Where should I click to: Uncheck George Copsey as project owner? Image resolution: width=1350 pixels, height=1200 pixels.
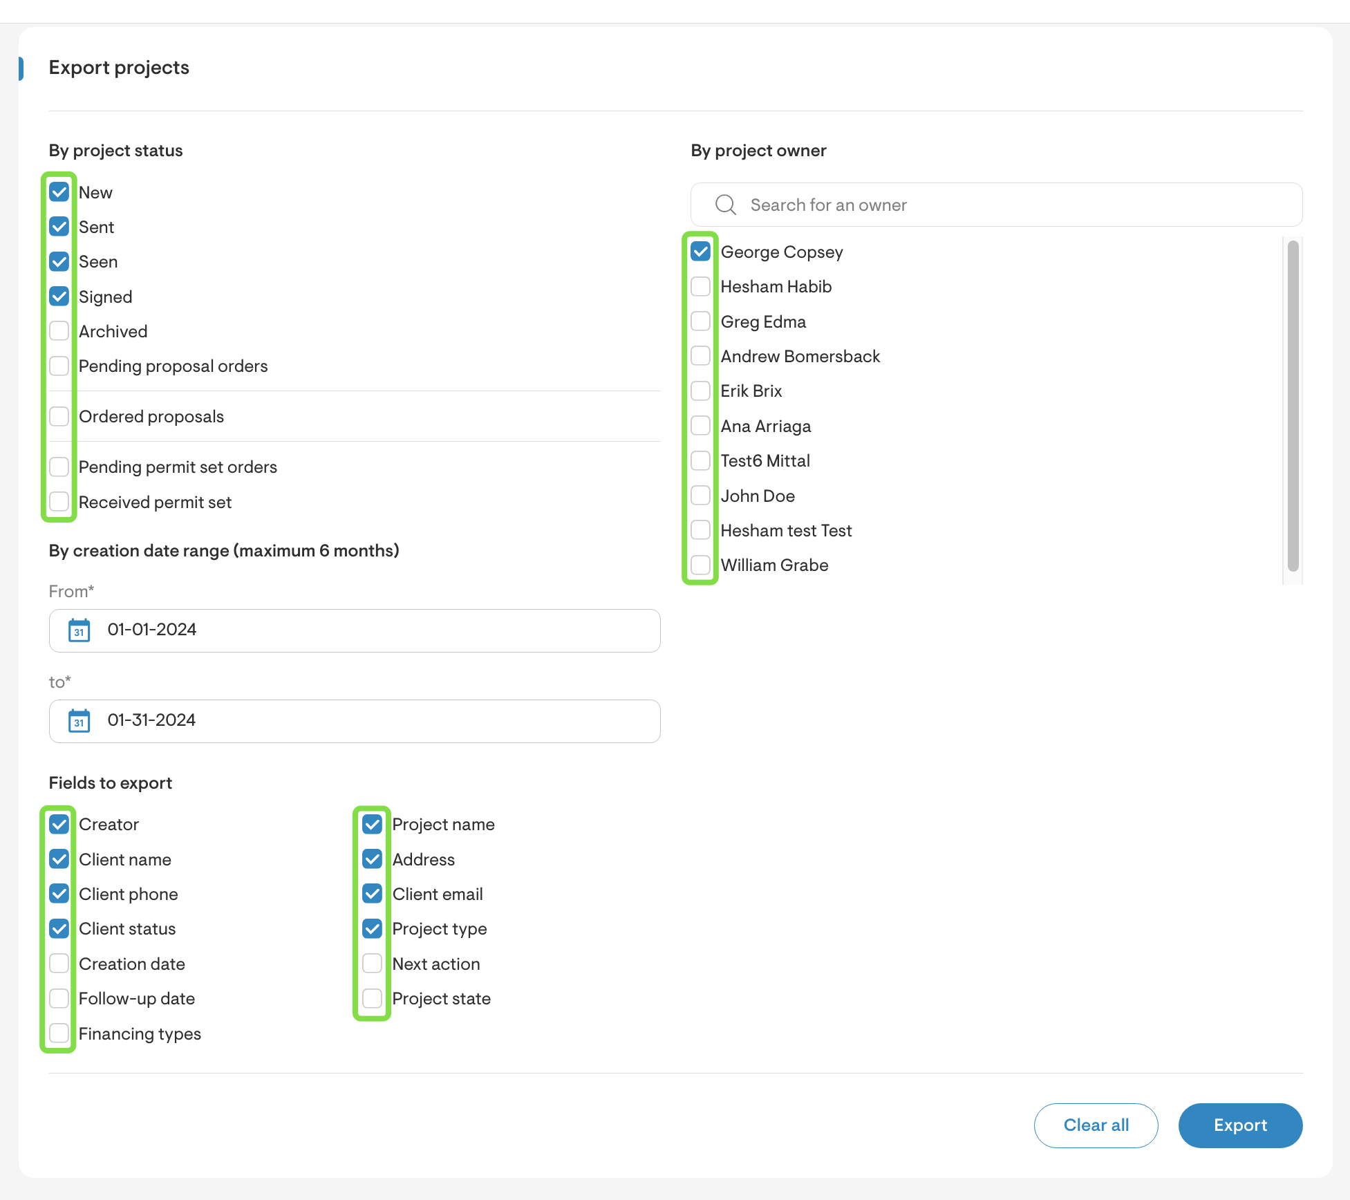700,251
